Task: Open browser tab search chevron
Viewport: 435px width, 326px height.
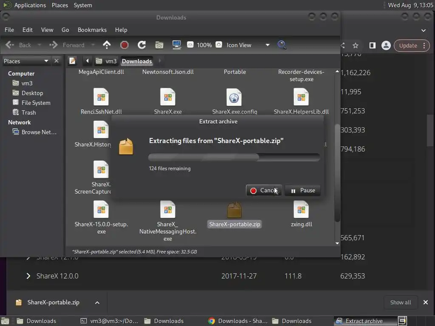Action: [424, 30]
